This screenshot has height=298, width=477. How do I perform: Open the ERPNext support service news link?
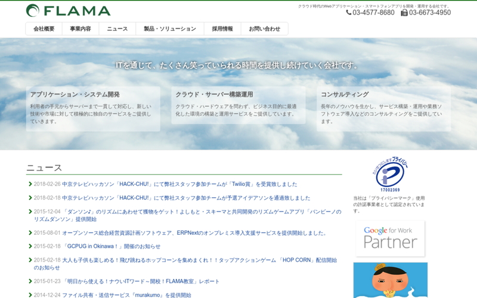coord(195,233)
